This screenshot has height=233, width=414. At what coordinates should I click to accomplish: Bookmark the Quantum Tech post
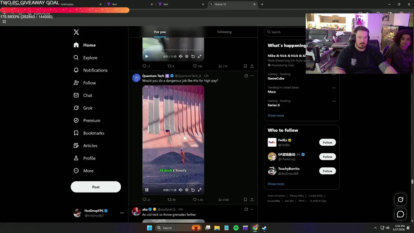(245, 200)
